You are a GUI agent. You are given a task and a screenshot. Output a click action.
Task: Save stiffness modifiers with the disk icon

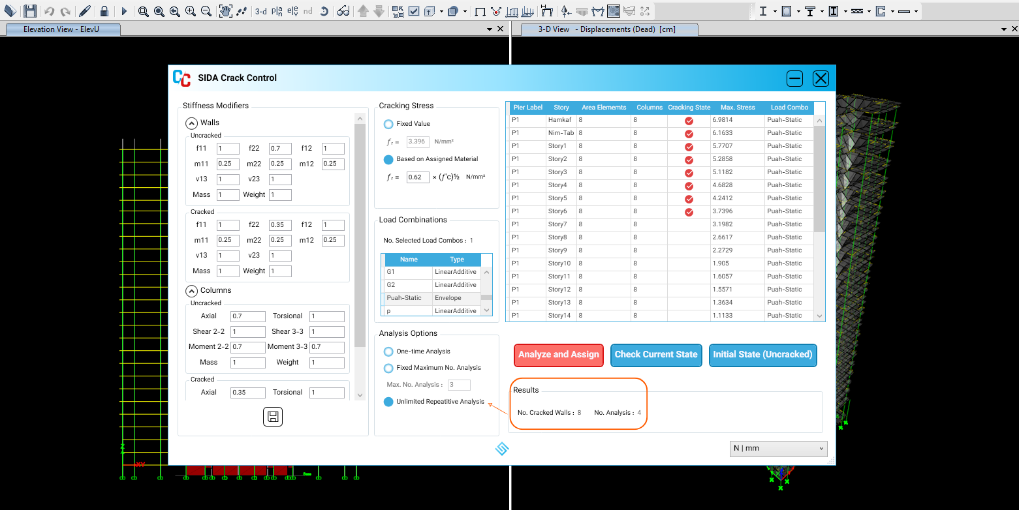pyautogui.click(x=273, y=417)
